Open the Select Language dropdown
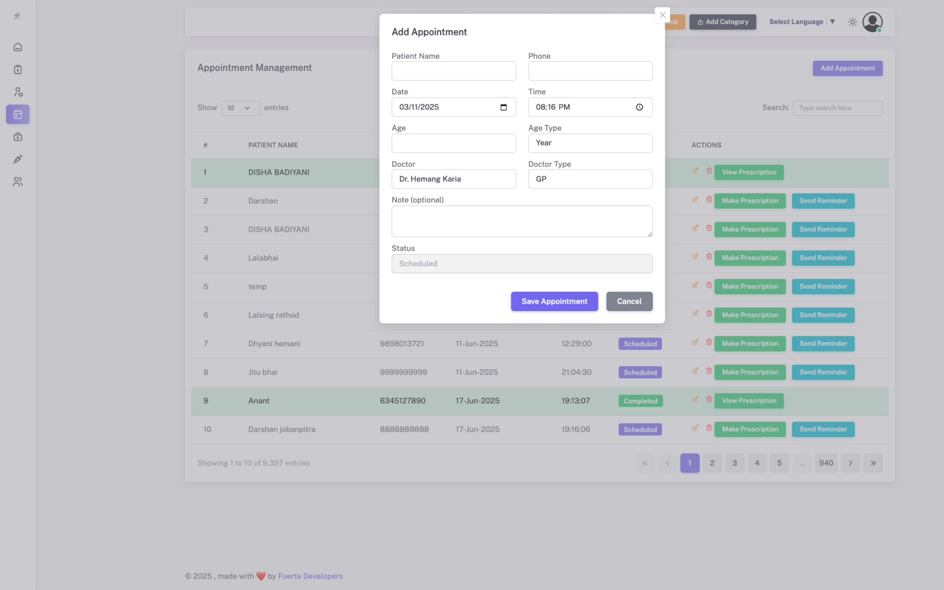Image resolution: width=944 pixels, height=590 pixels. (x=802, y=22)
